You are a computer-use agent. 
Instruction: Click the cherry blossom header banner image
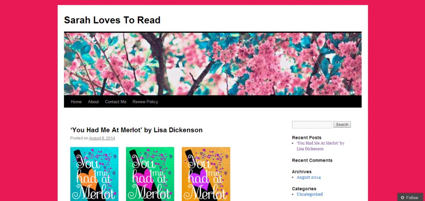coord(213,64)
